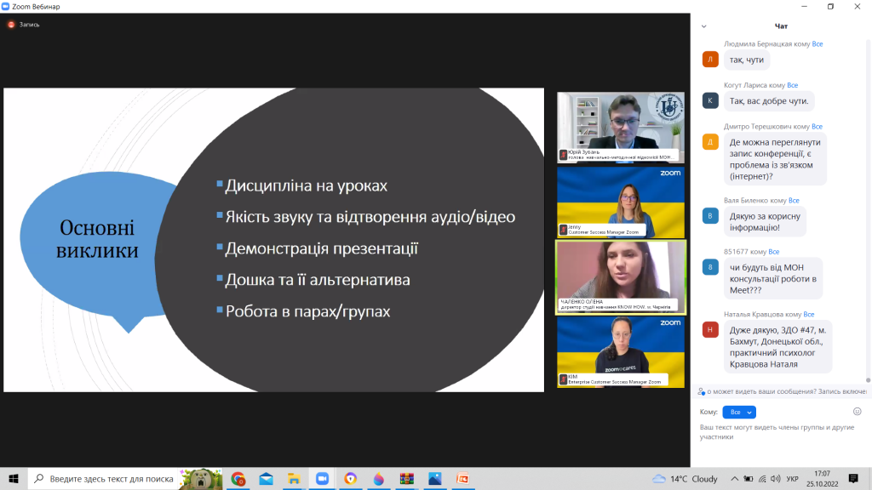Collapse the chat panel with chevron
872x490 pixels.
point(703,26)
